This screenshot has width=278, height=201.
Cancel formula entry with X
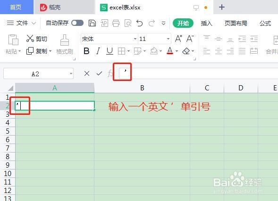click(x=87, y=73)
